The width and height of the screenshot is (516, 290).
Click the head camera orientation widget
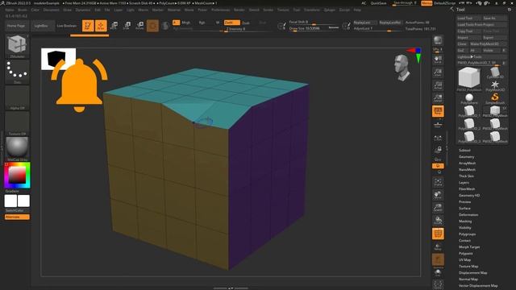[x=402, y=68]
